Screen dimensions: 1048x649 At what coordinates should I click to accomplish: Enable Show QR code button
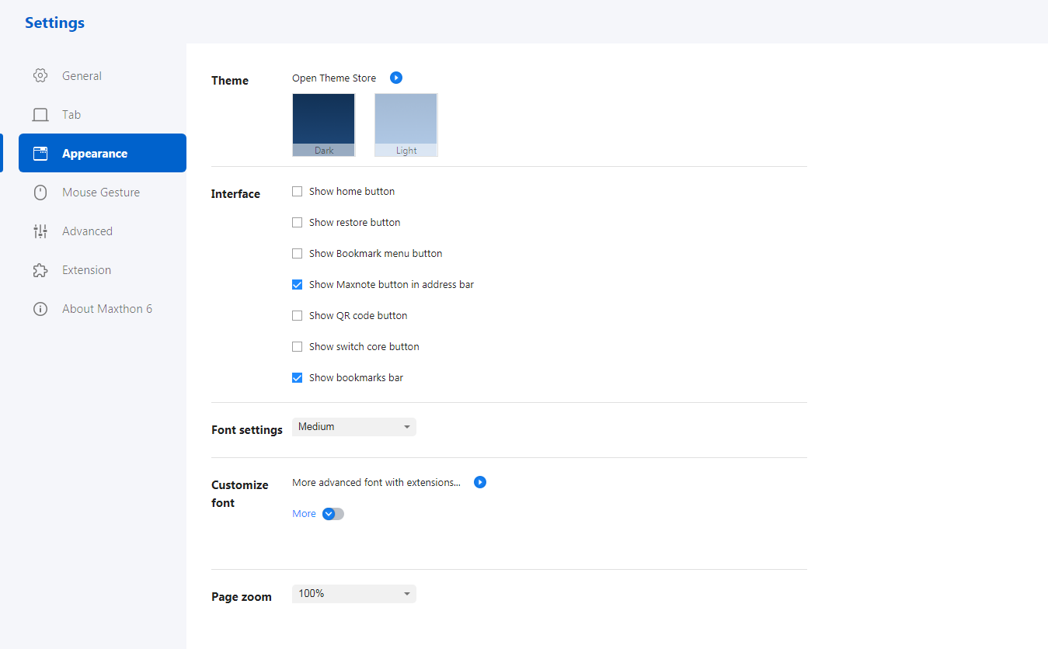point(297,315)
